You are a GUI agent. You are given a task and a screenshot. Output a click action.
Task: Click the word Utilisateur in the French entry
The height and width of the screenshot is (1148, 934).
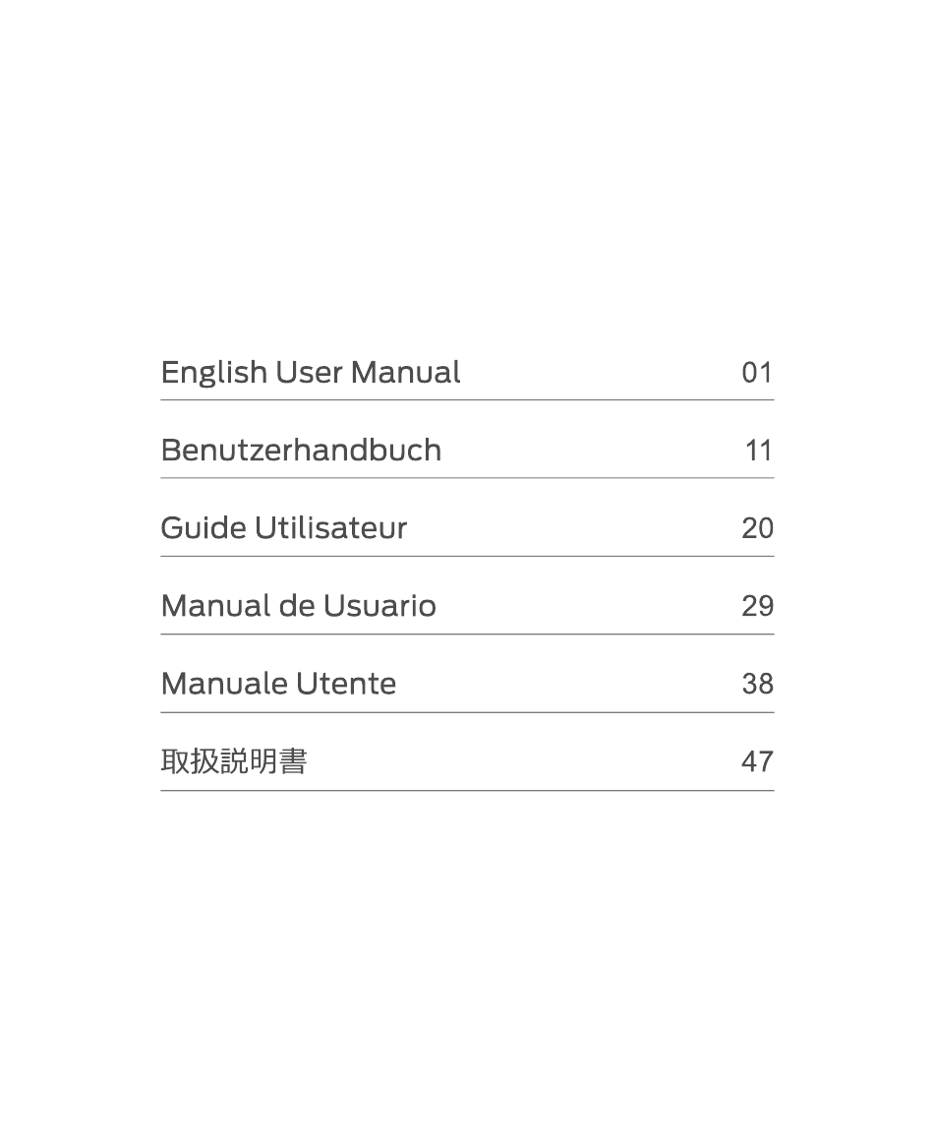330,528
